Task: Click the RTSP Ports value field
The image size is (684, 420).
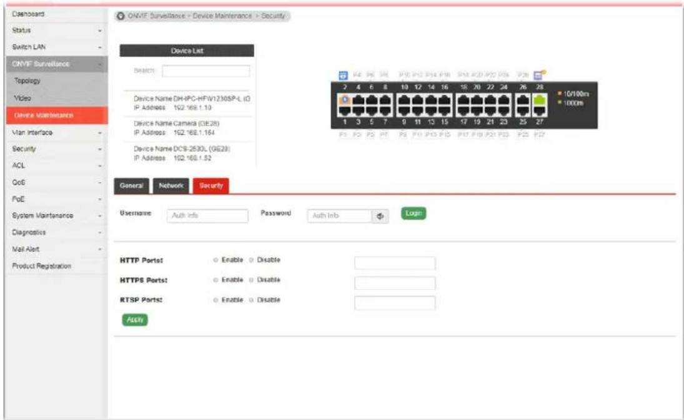Action: coord(395,303)
